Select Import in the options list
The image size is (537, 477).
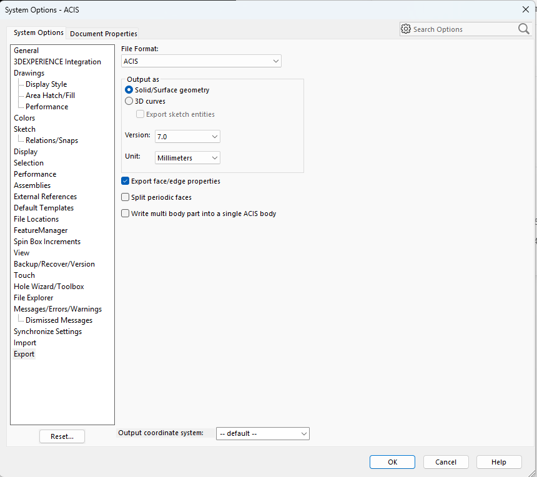pyautogui.click(x=25, y=343)
